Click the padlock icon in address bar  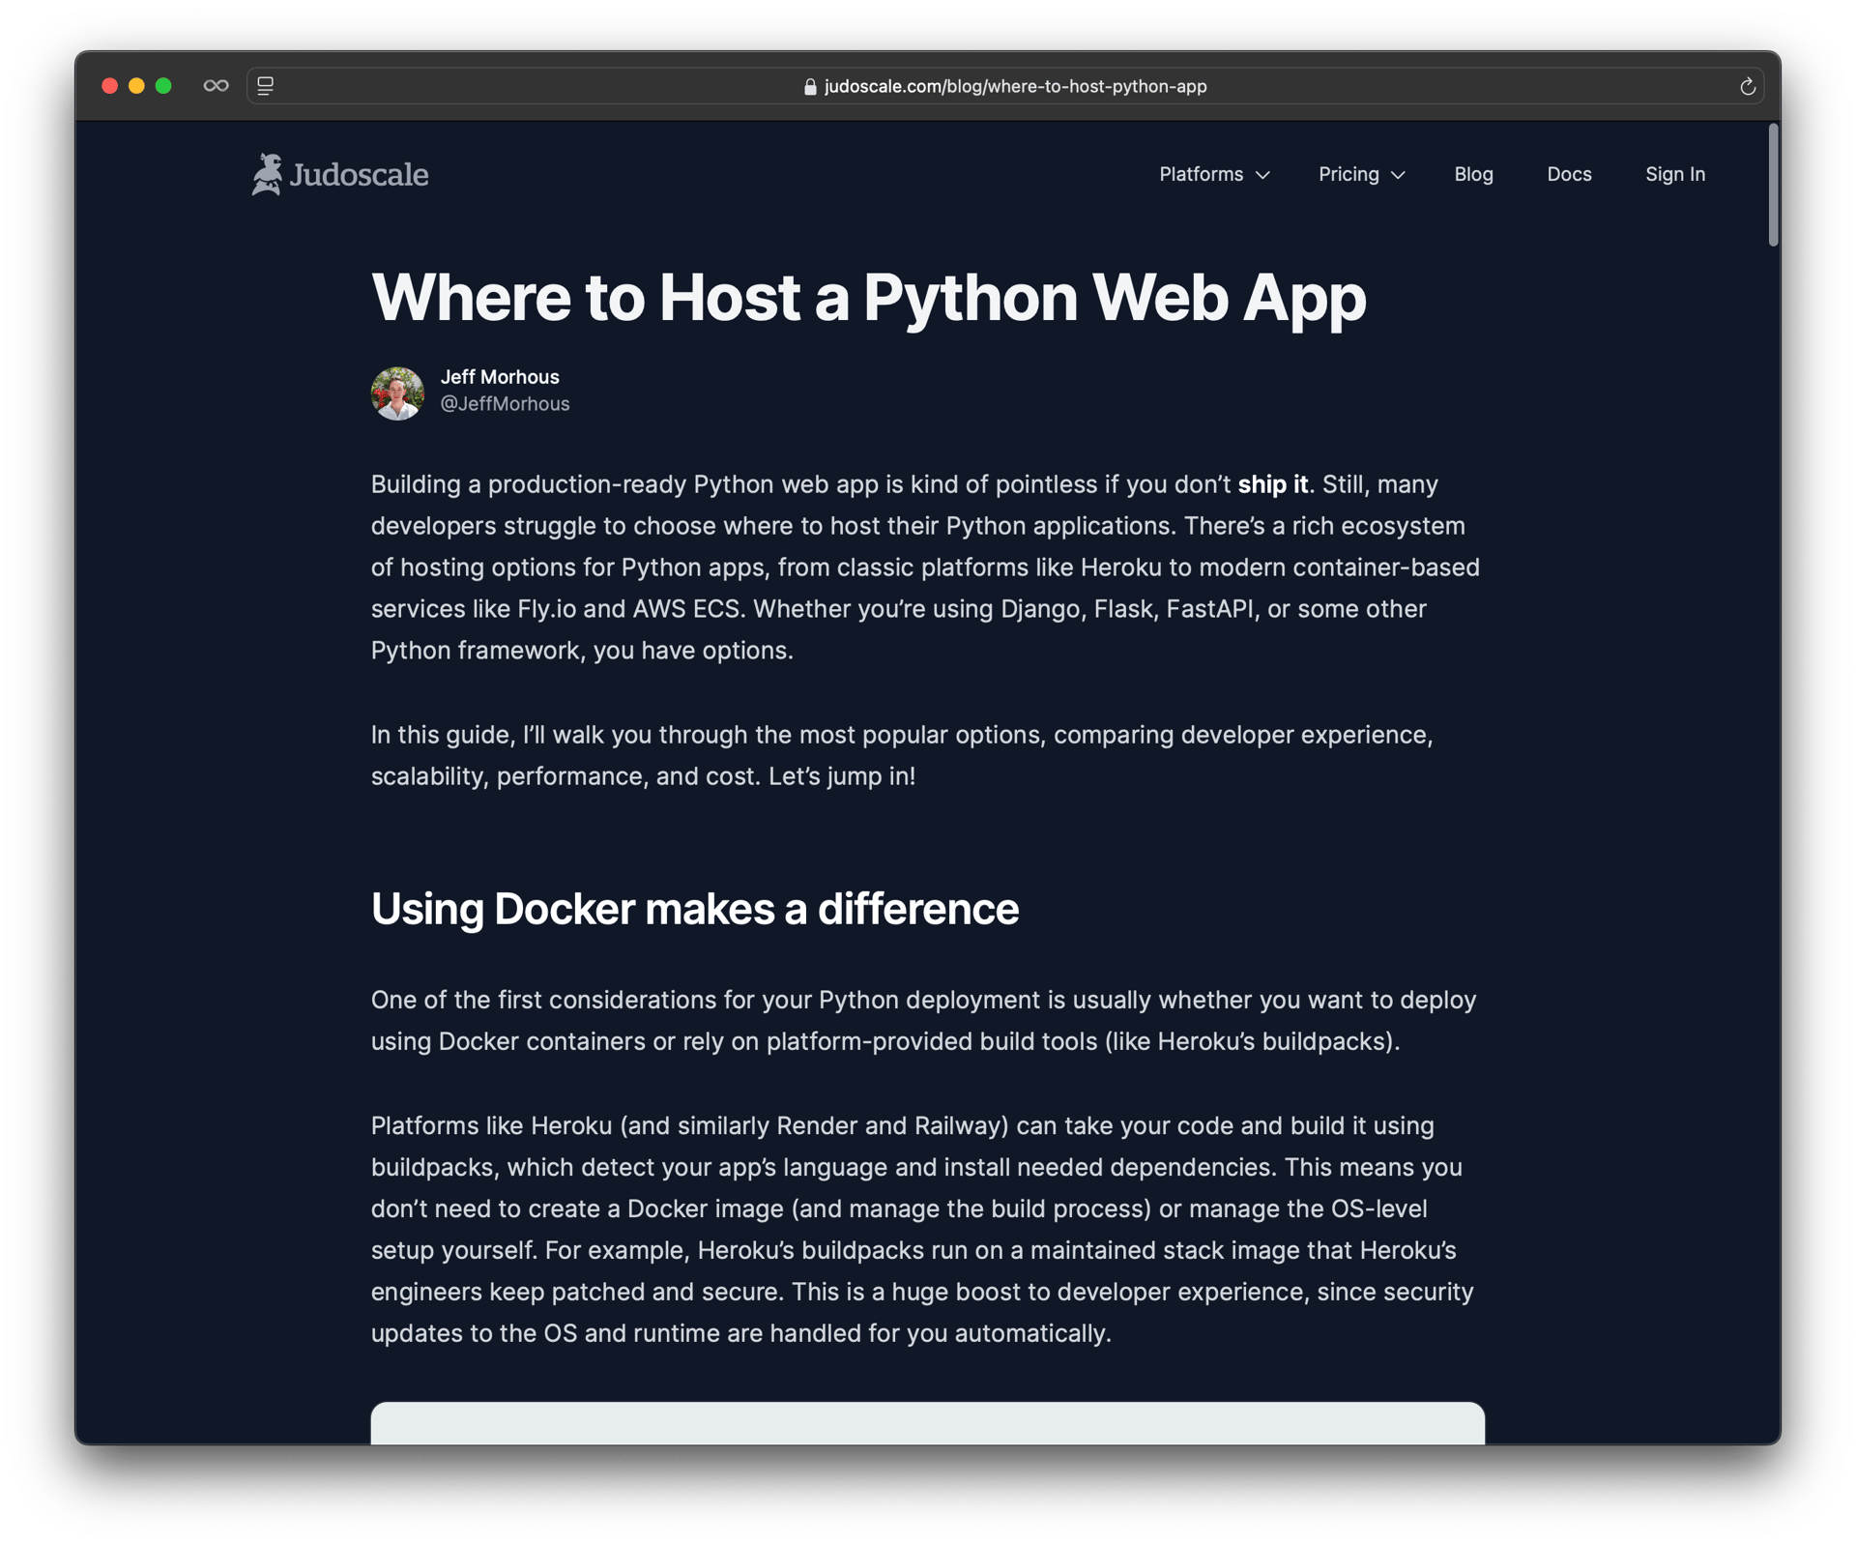tap(810, 87)
